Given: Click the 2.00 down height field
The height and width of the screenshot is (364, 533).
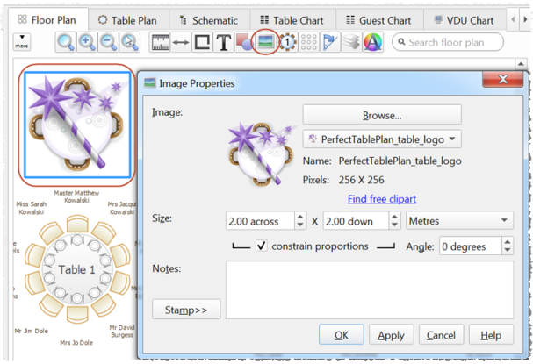Looking at the screenshot, I should 356,221.
